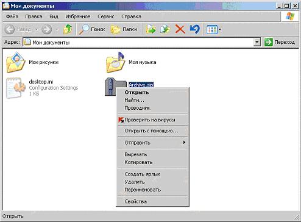Minimize the Мои документы window

coord(280,6)
